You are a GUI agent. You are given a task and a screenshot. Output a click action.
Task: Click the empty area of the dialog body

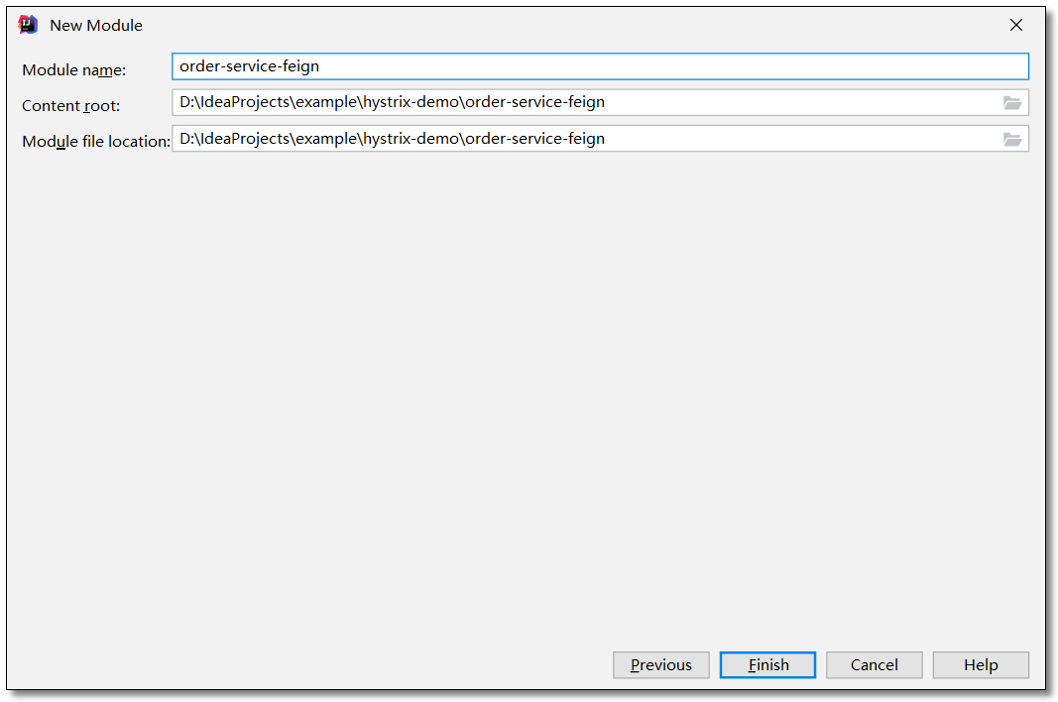coord(527,399)
